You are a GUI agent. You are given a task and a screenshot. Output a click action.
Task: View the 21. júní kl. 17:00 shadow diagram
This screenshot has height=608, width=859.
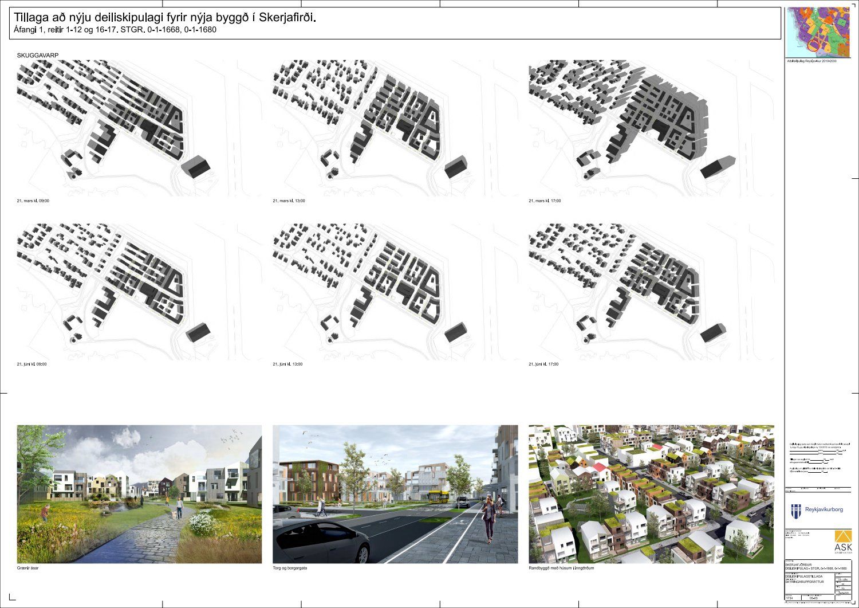(x=651, y=292)
